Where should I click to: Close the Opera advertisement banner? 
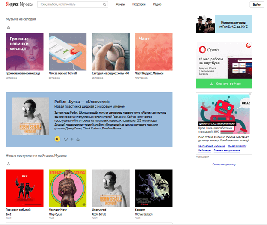tap(249, 44)
